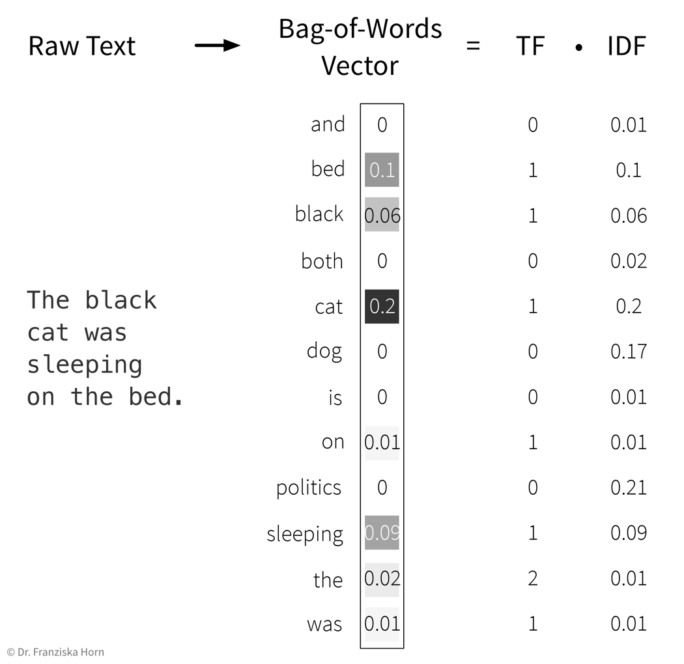Select the dark 0.2 cell for cat
Viewport: 684px width, 664px height.
(382, 307)
